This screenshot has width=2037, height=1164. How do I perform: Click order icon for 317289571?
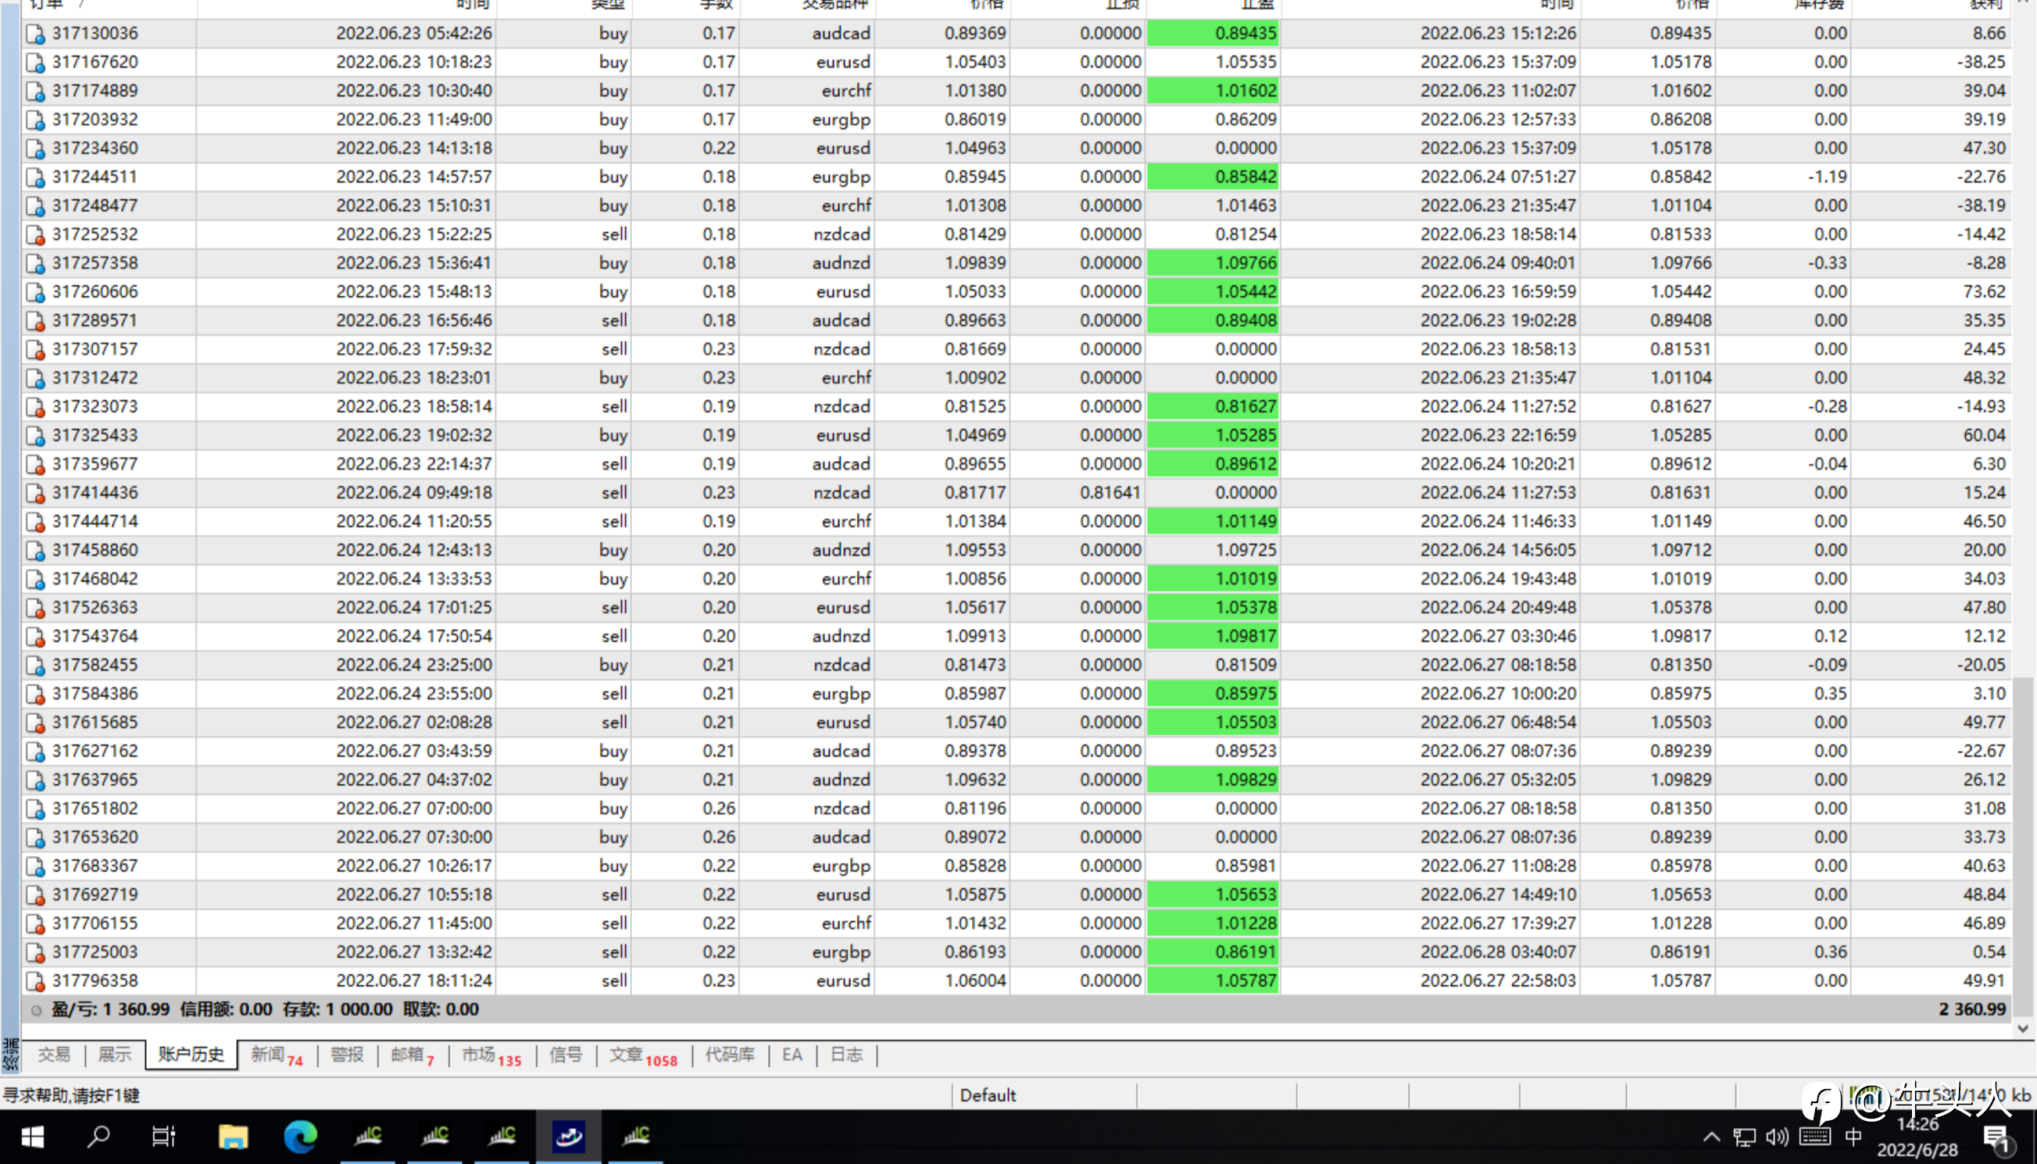click(x=35, y=321)
